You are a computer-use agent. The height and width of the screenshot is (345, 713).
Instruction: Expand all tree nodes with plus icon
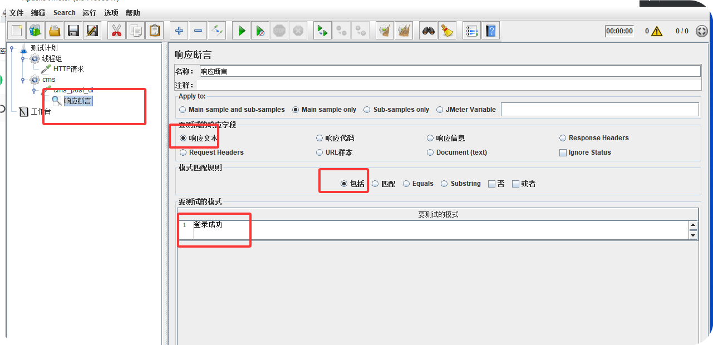(x=179, y=31)
